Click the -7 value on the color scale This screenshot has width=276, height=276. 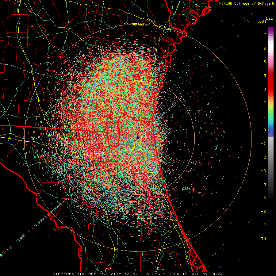(x=263, y=225)
